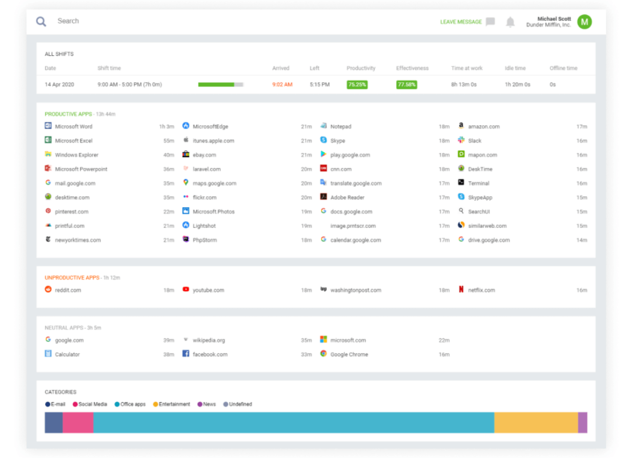633x458 pixels.
Task: Select the Facebook icon in neutral apps
Action: pos(186,354)
